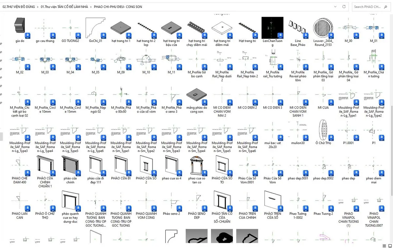The height and width of the screenshot is (248, 393).
Task: Select 'phào cửa đi đẹp 111' file
Action: (96, 166)
